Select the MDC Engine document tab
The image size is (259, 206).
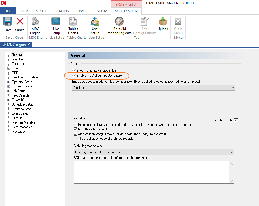[16, 45]
